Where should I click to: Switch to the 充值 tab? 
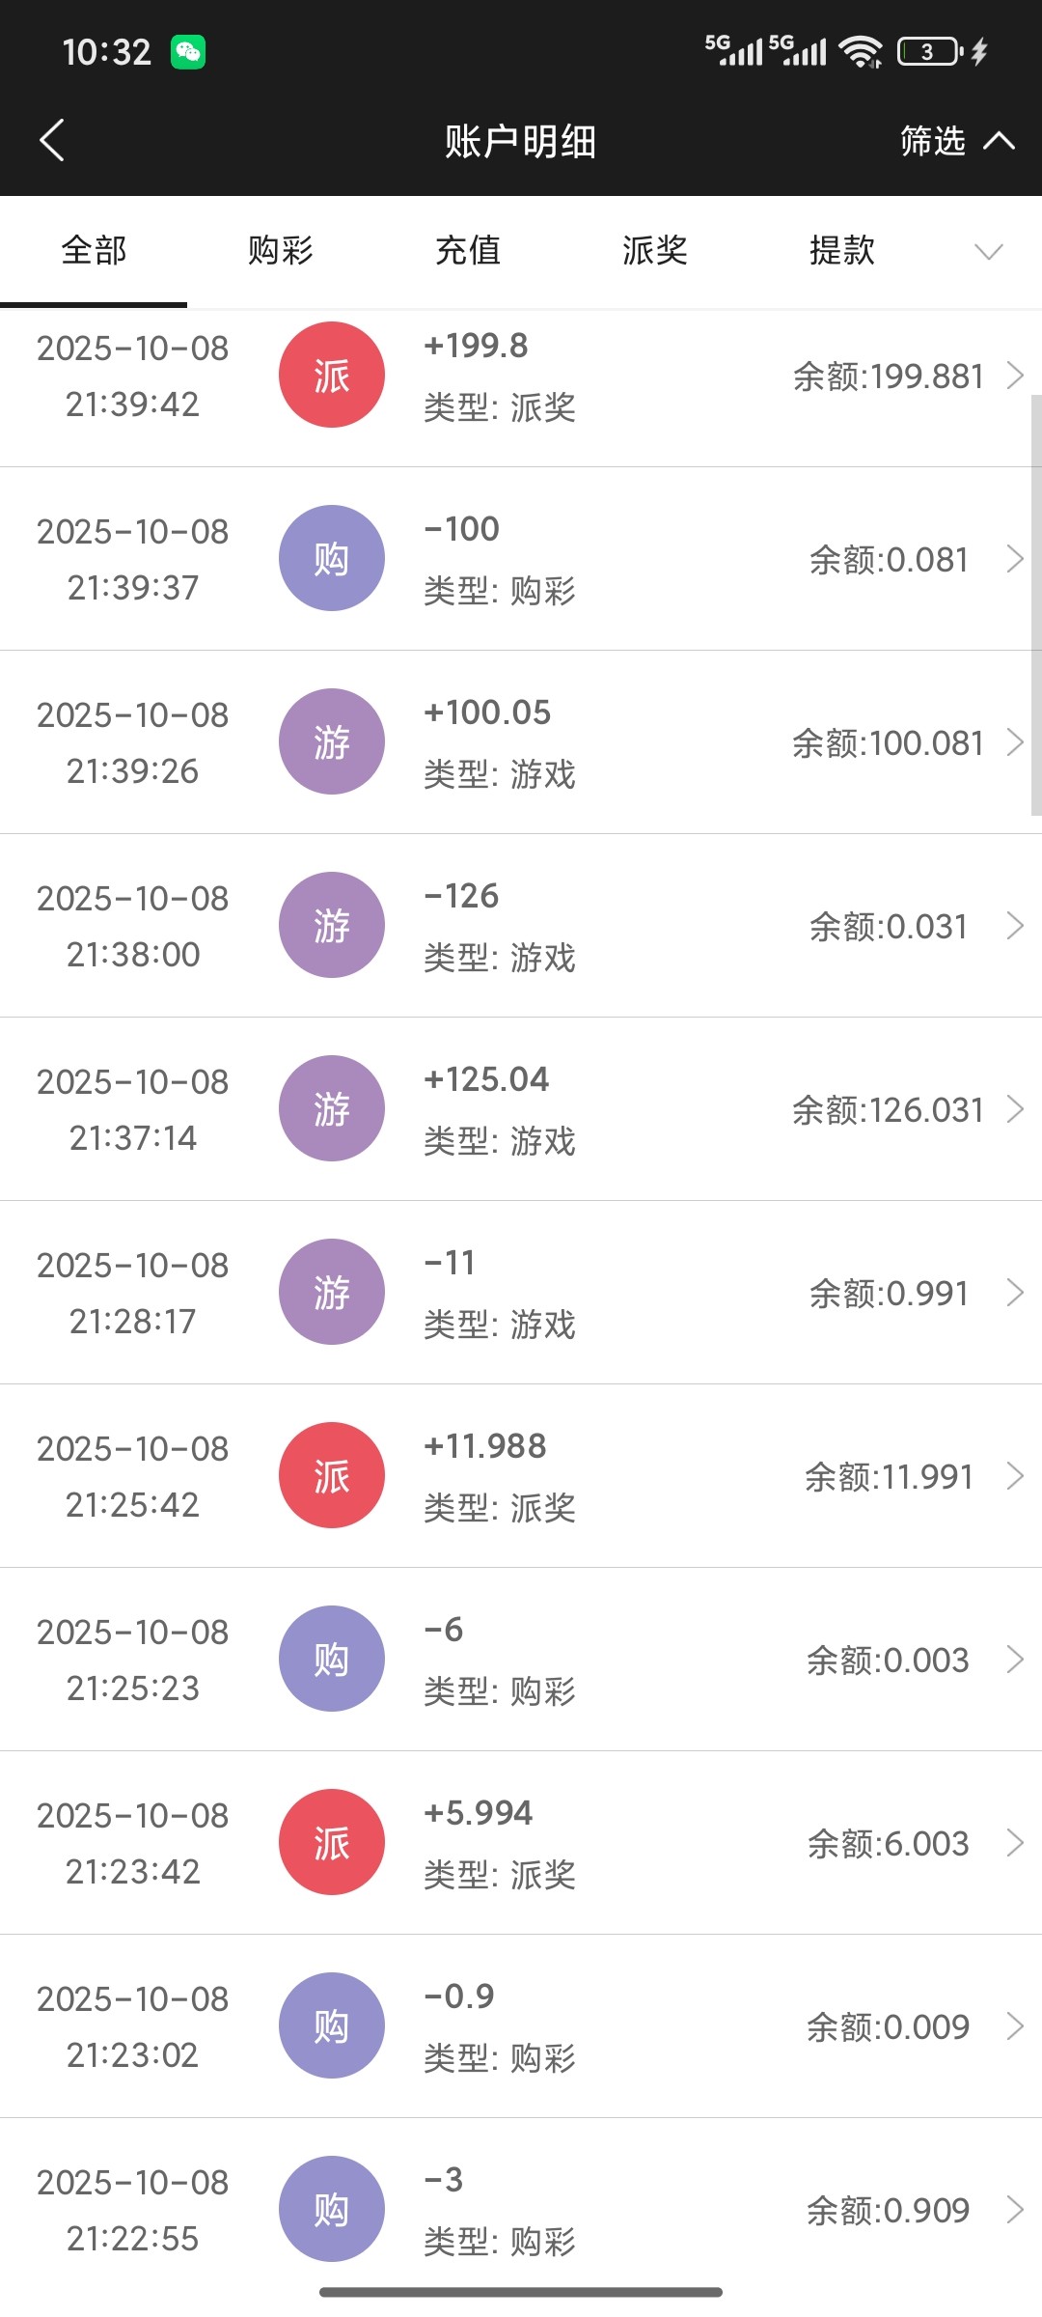point(468,251)
